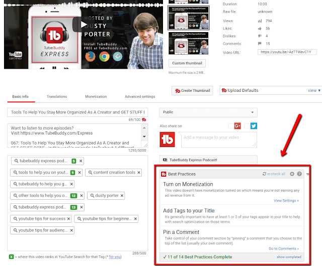The image size is (322, 266).
Task: Click the Add Tags to your Title heading
Action: click(189, 210)
